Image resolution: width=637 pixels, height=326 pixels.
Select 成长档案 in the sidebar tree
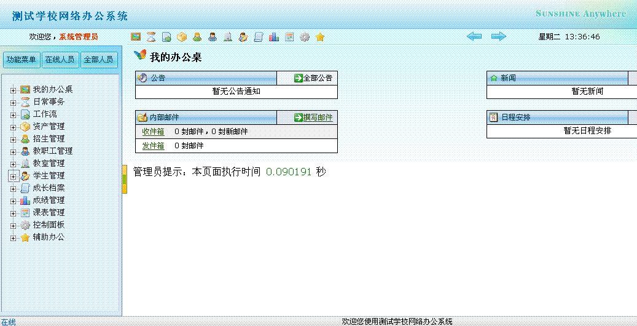pos(49,188)
